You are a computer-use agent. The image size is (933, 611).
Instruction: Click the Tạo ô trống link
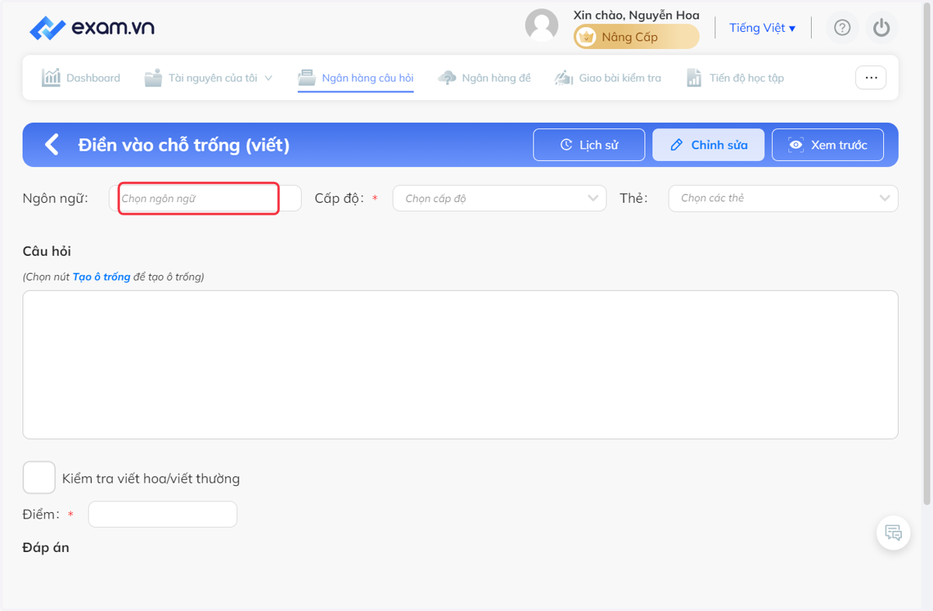coord(102,277)
